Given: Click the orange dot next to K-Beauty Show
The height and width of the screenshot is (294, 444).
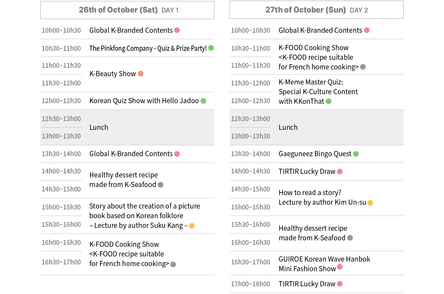Looking at the screenshot, I should [141, 74].
